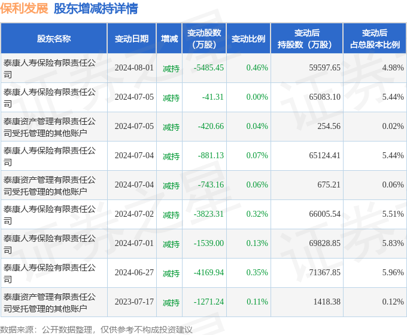Select the -3823.31 share change value
Image resolution: width=407 pixels, height=335 pixels.
[x=209, y=214]
